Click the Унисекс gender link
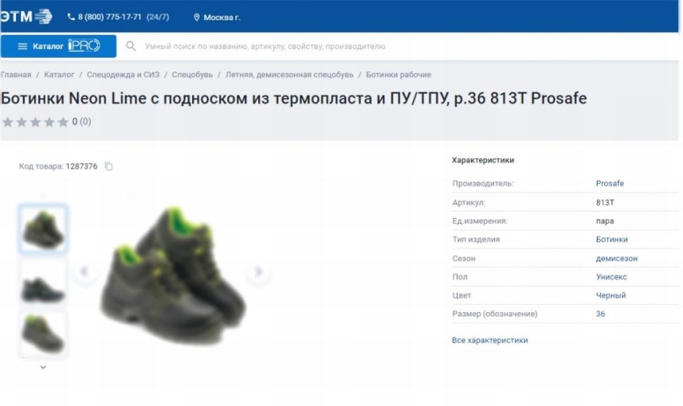683x406 pixels. click(x=611, y=277)
